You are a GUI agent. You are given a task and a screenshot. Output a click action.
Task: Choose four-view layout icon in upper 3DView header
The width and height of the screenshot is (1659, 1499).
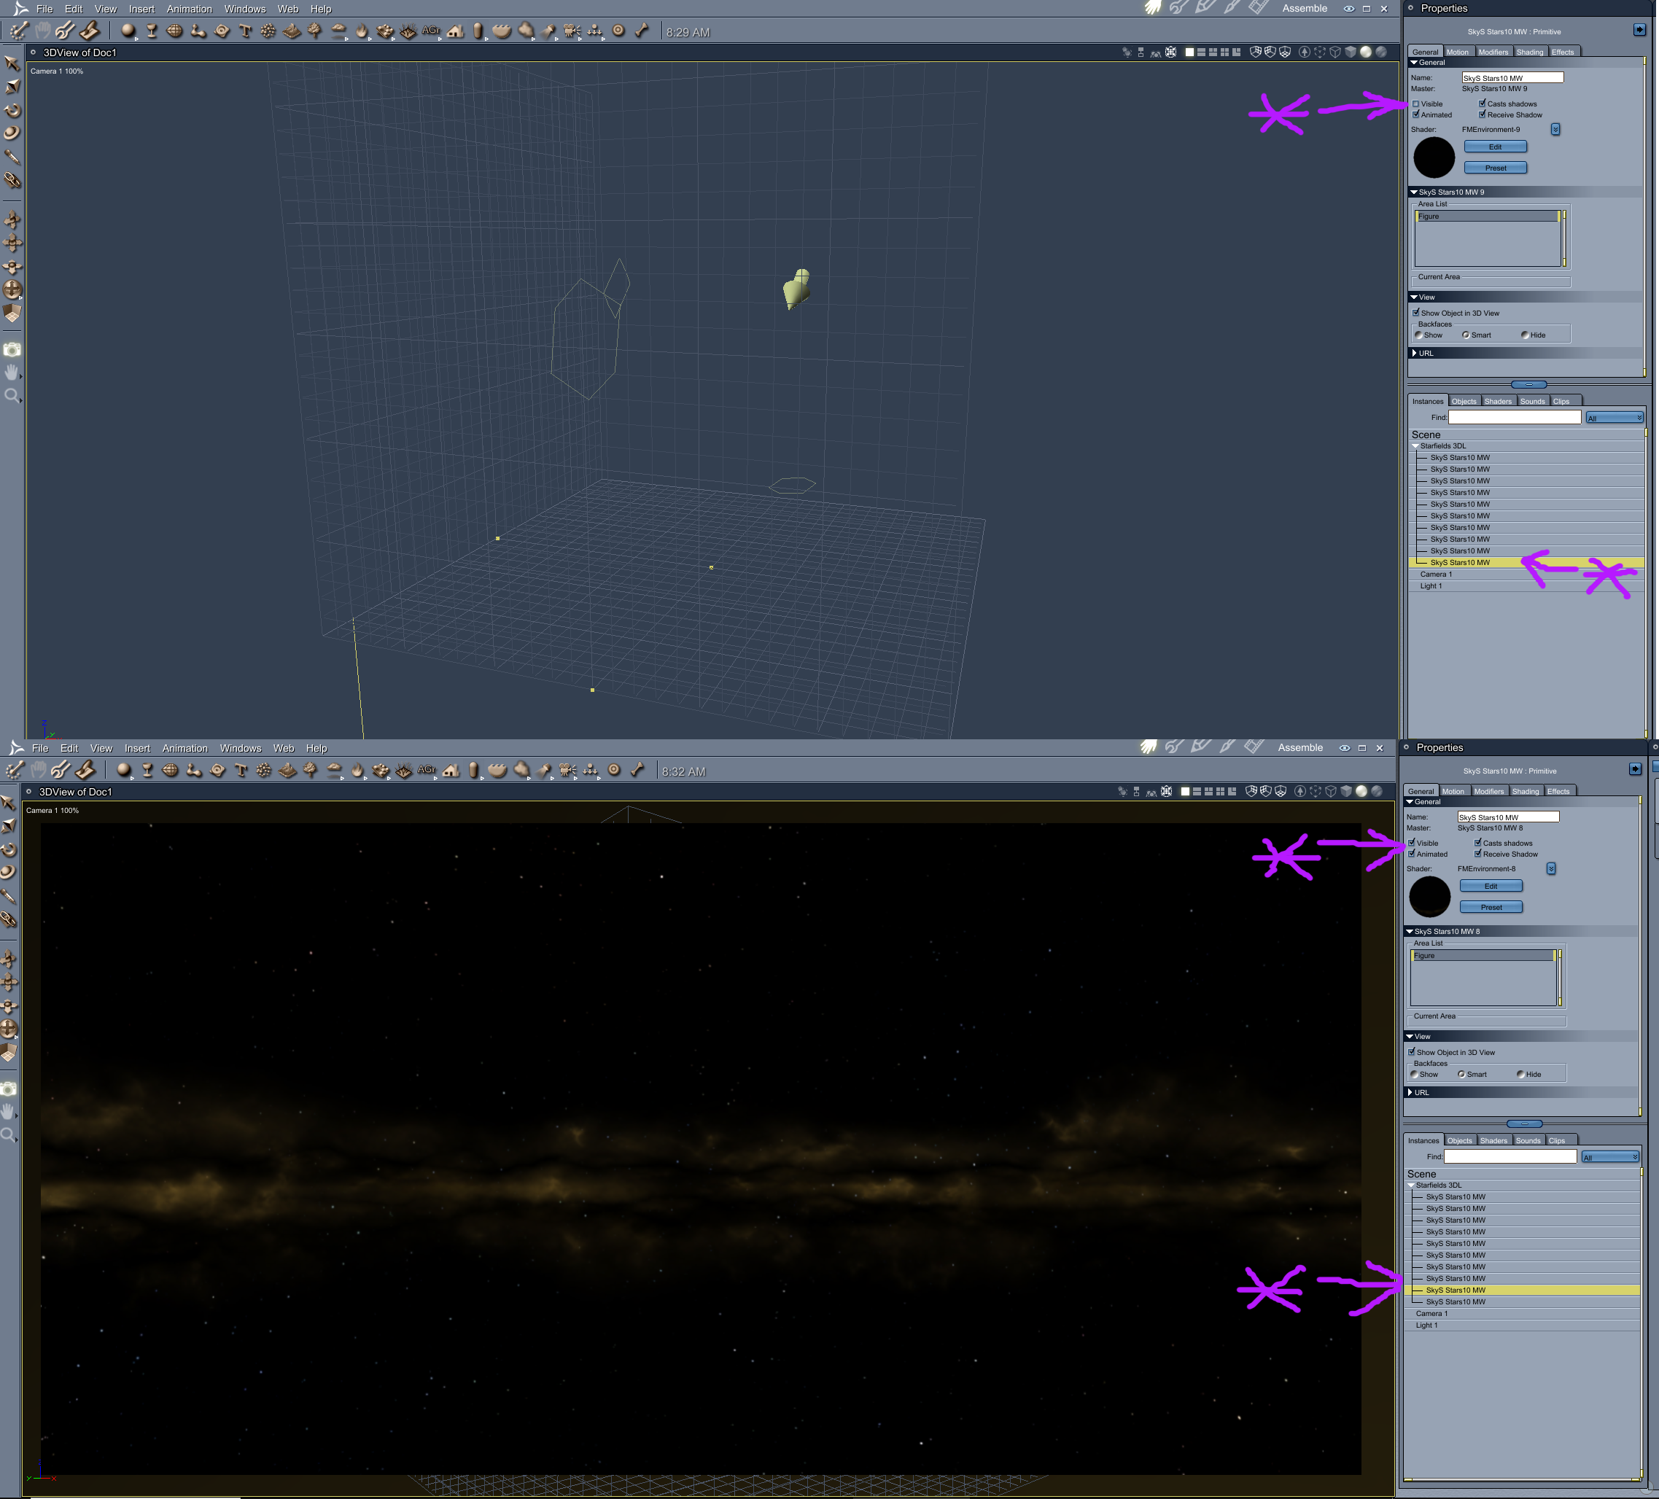click(x=1224, y=52)
